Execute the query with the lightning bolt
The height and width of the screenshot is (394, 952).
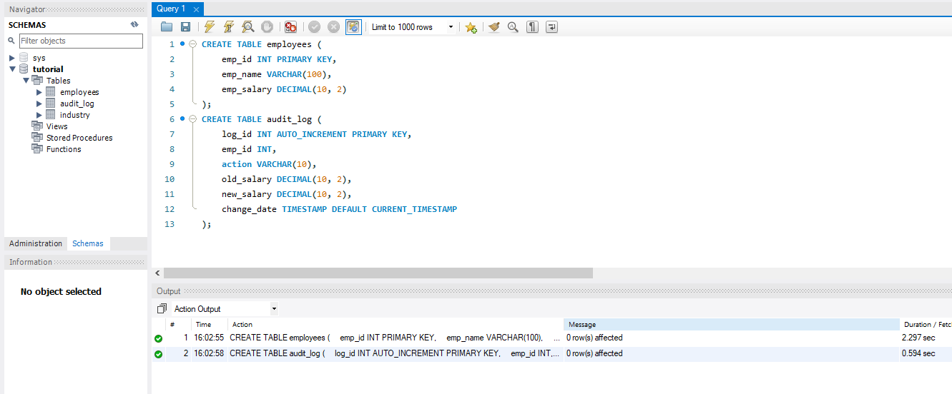(x=210, y=27)
